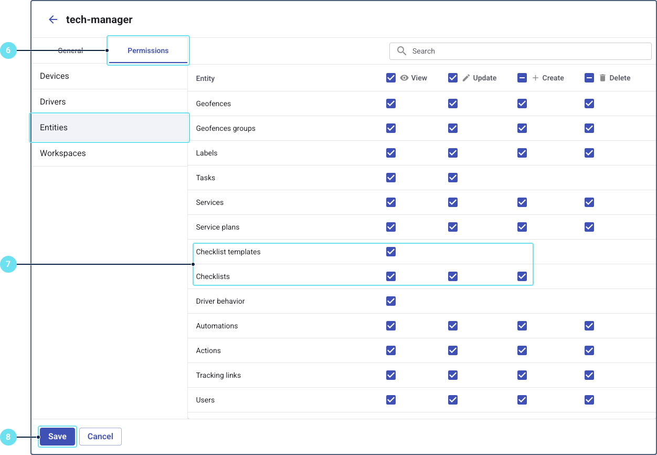The width and height of the screenshot is (657, 455).
Task: Disable Create permission for Checklists
Action: pos(522,276)
